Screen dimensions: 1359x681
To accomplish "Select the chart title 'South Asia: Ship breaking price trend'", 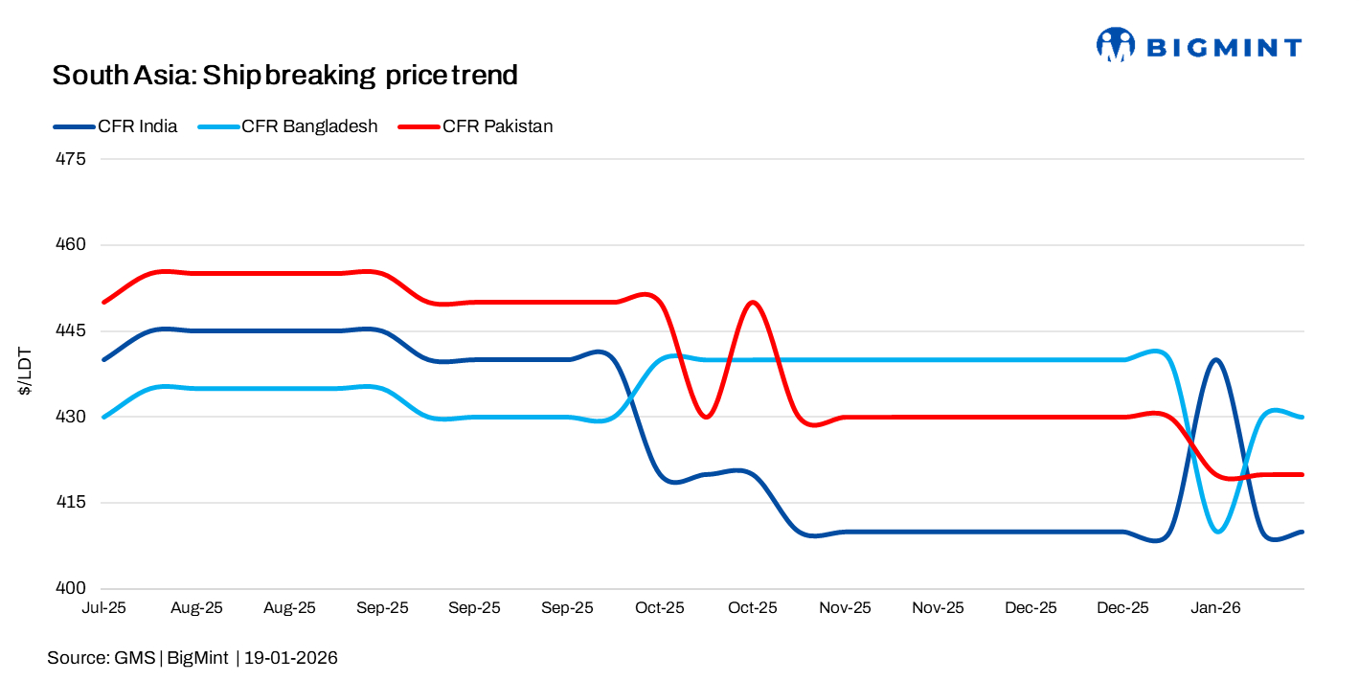I will point(284,75).
